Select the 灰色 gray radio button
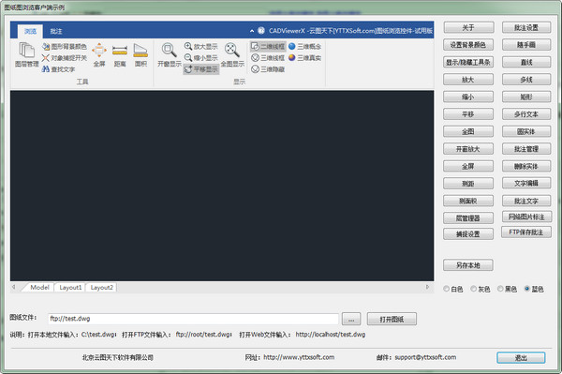 (481, 289)
